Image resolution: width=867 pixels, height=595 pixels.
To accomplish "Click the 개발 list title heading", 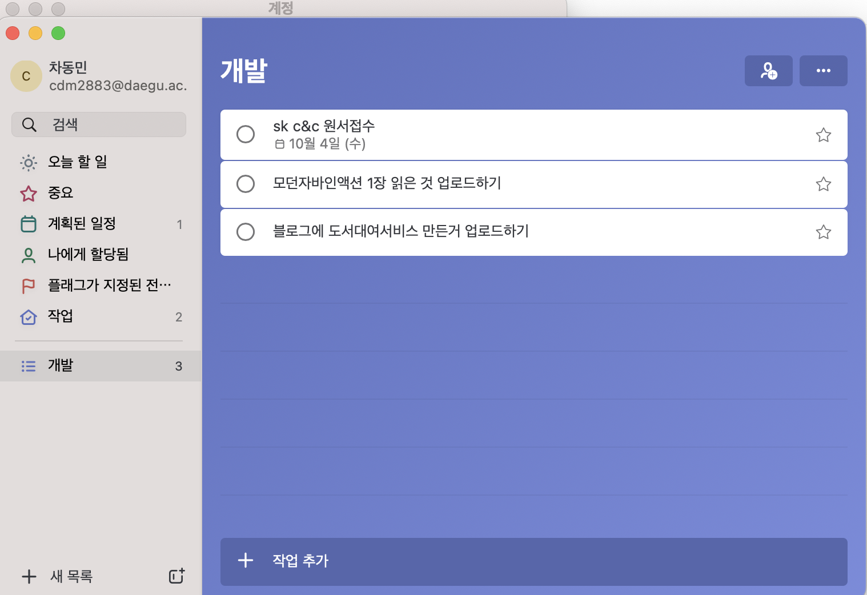I will point(244,71).
